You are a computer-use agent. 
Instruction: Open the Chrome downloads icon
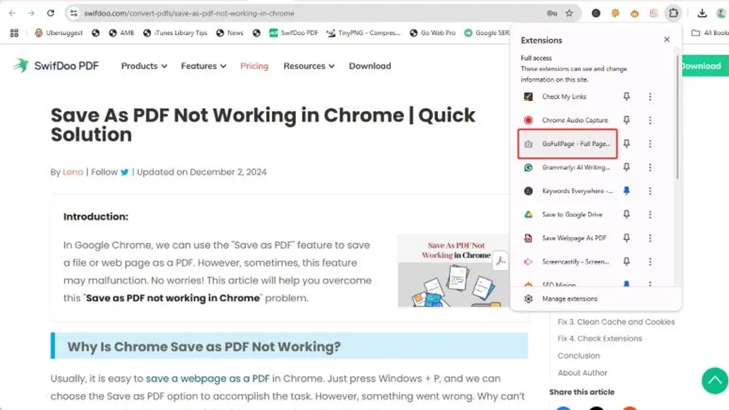[x=702, y=13]
